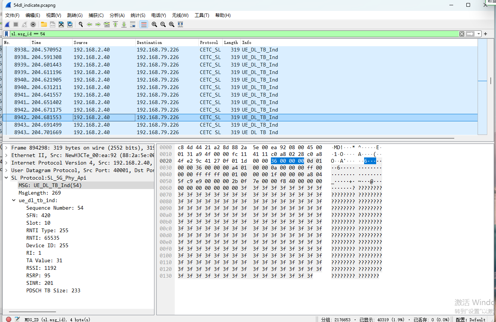Viewport: 496px width, 322px height.
Task: Open capture file properties icon in status bar
Action: [x=17, y=319]
